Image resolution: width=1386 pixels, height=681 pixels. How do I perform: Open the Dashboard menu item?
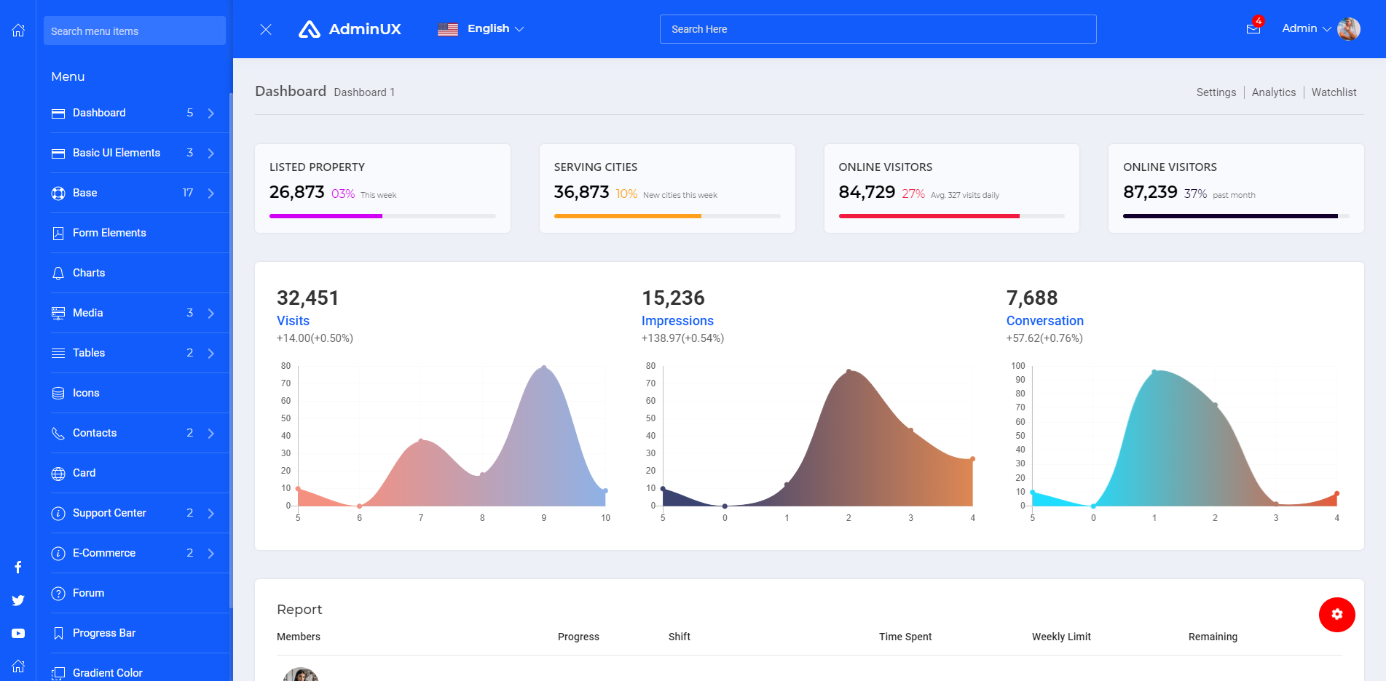[x=139, y=113]
